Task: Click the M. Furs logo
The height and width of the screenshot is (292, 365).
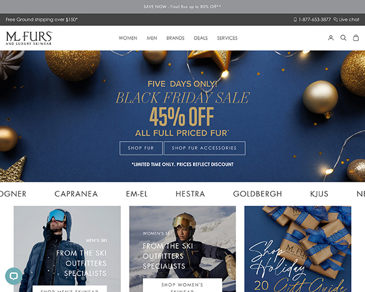Action: click(29, 38)
